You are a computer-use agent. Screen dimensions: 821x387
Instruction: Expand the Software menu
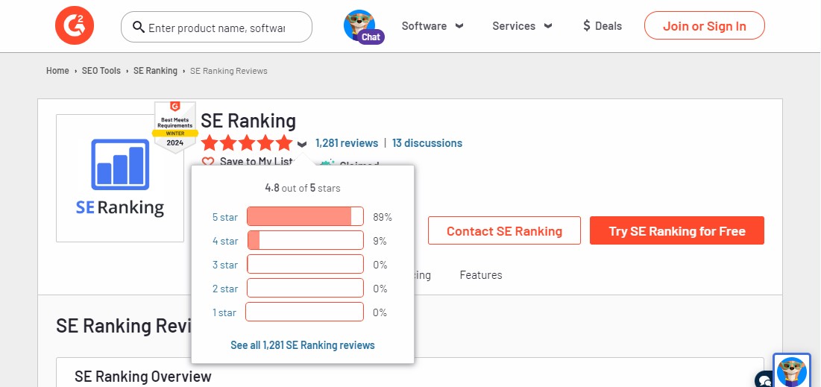point(432,26)
